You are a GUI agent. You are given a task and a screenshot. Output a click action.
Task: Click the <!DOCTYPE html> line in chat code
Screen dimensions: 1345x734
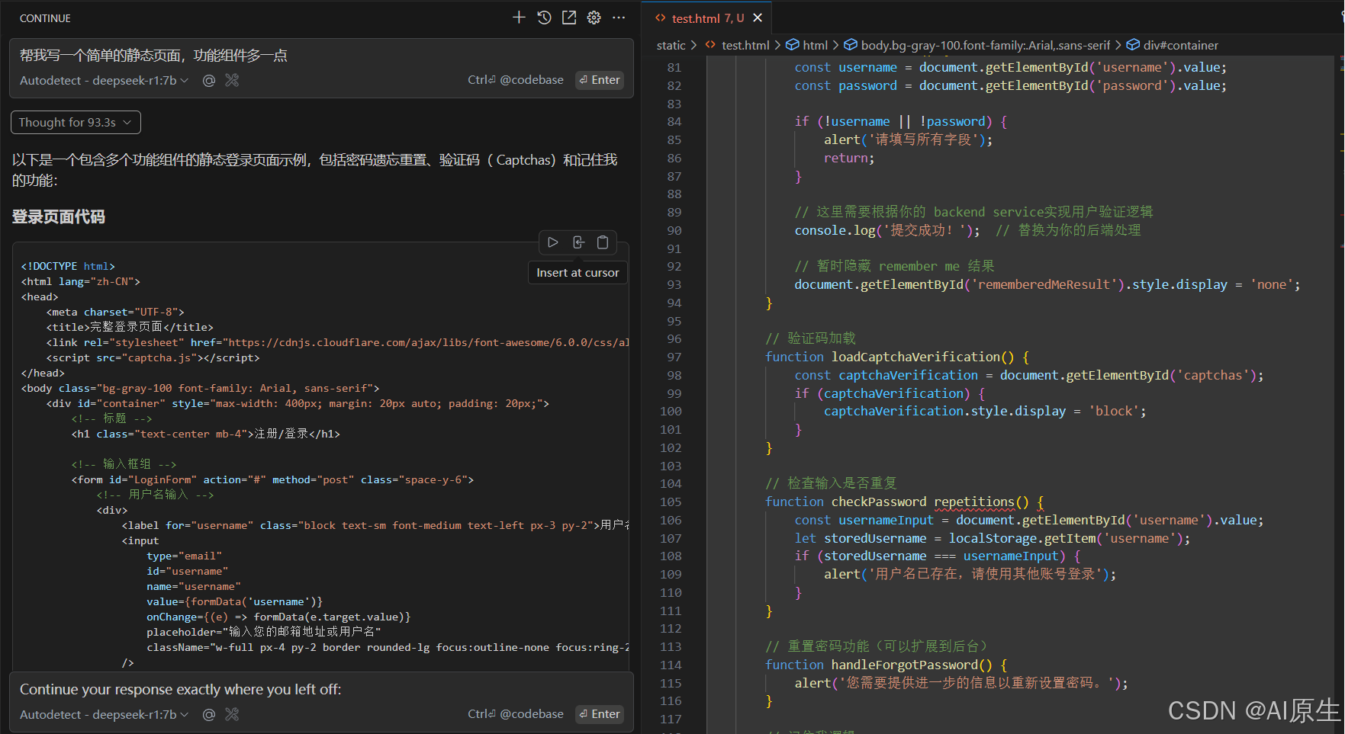68,266
